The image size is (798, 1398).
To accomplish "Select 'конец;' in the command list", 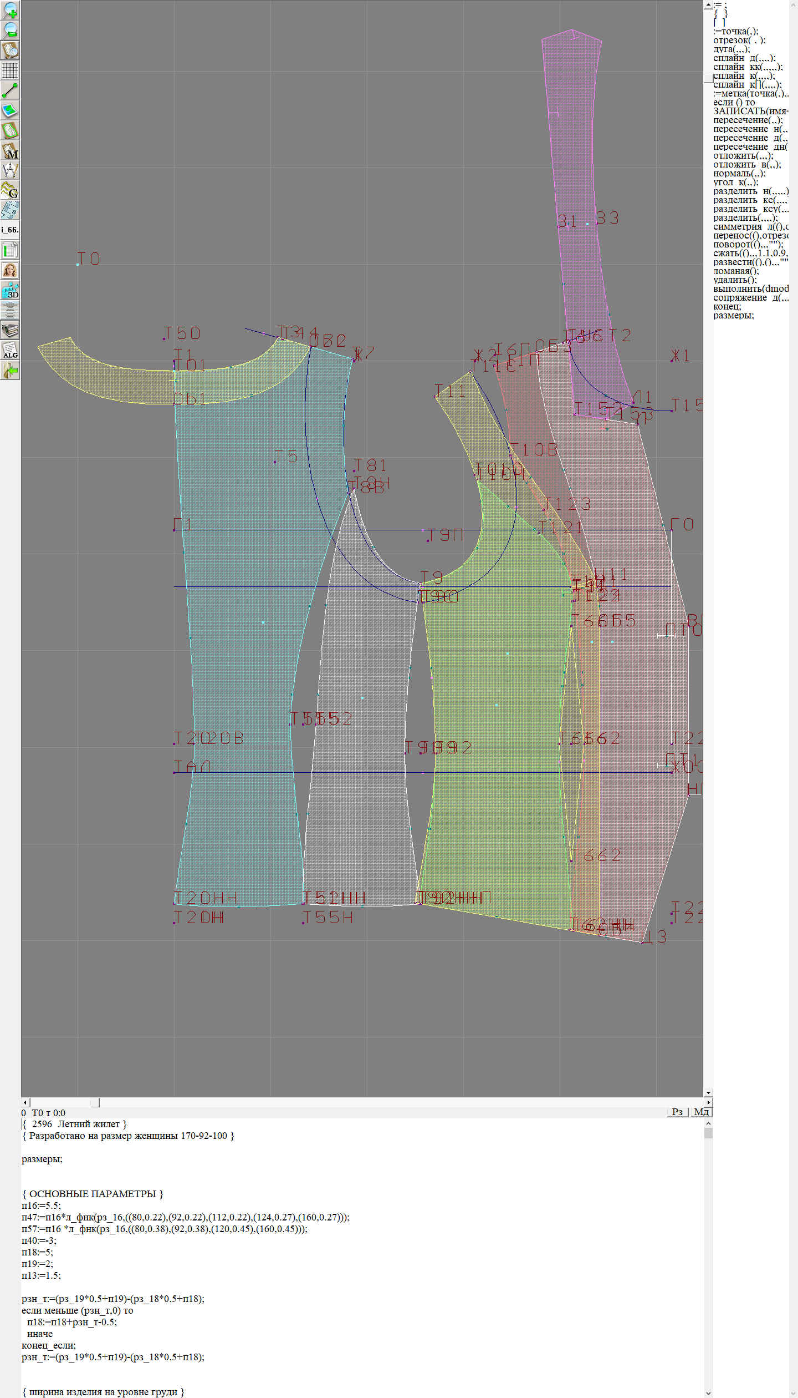I will pos(727,307).
